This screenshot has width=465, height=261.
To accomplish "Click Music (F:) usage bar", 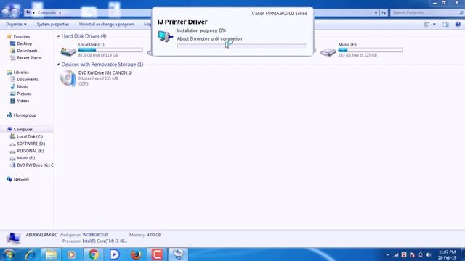I will pyautogui.click(x=371, y=50).
